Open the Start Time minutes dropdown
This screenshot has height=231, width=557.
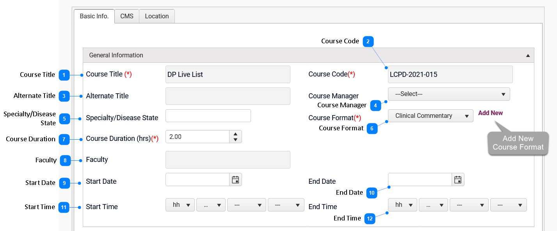[x=211, y=205]
